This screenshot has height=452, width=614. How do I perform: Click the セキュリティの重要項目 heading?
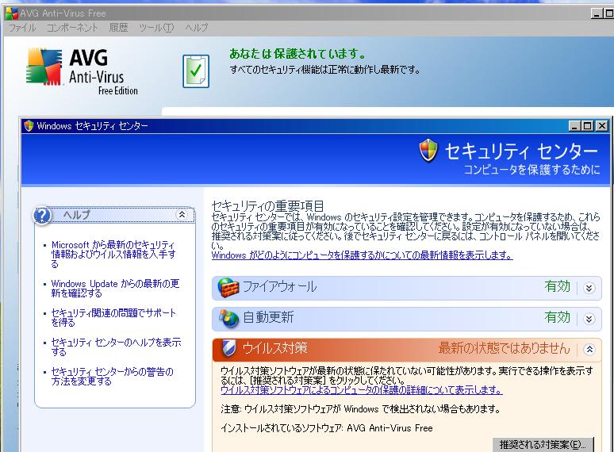click(268, 206)
